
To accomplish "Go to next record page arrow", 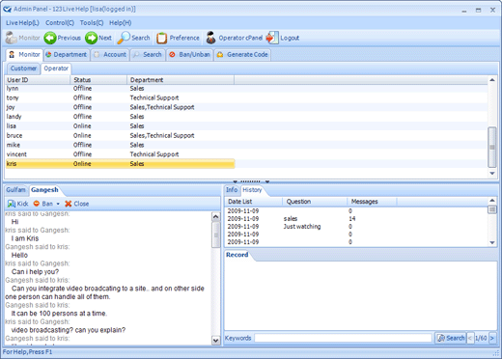I will [x=492, y=338].
